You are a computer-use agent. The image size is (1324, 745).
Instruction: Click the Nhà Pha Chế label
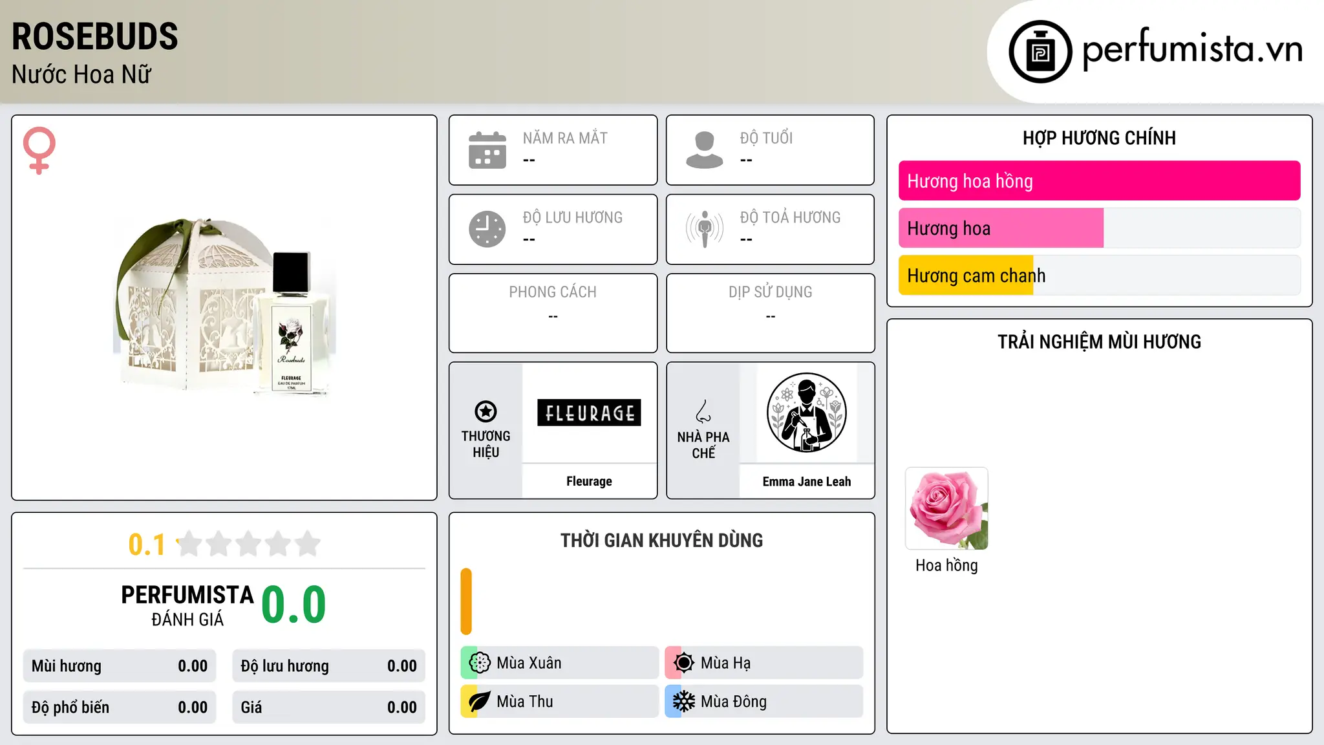tap(703, 445)
